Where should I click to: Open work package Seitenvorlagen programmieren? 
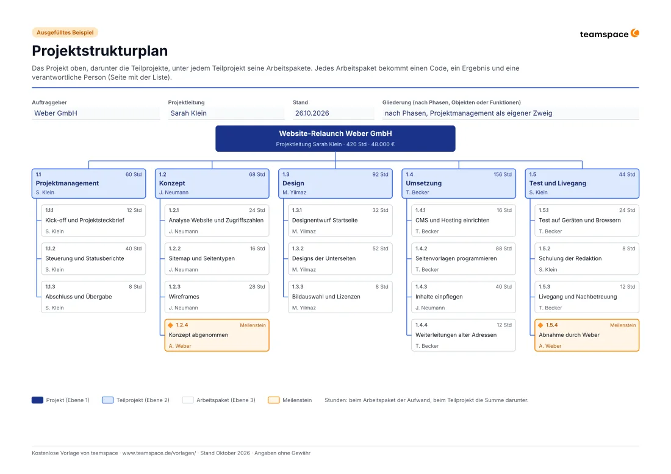[464, 258]
